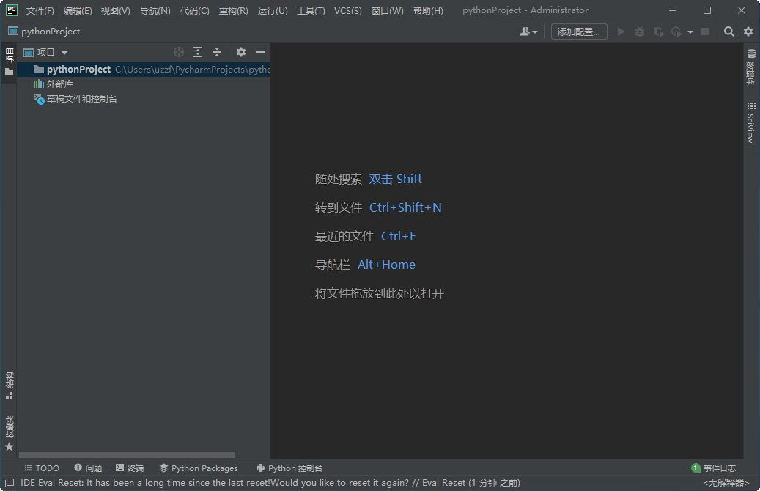The image size is (760, 491).
Task: Click the Expand All icon in project panel
Action: 198,52
